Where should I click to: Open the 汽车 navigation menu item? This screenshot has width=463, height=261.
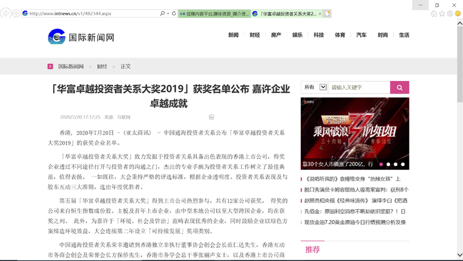[361, 35]
